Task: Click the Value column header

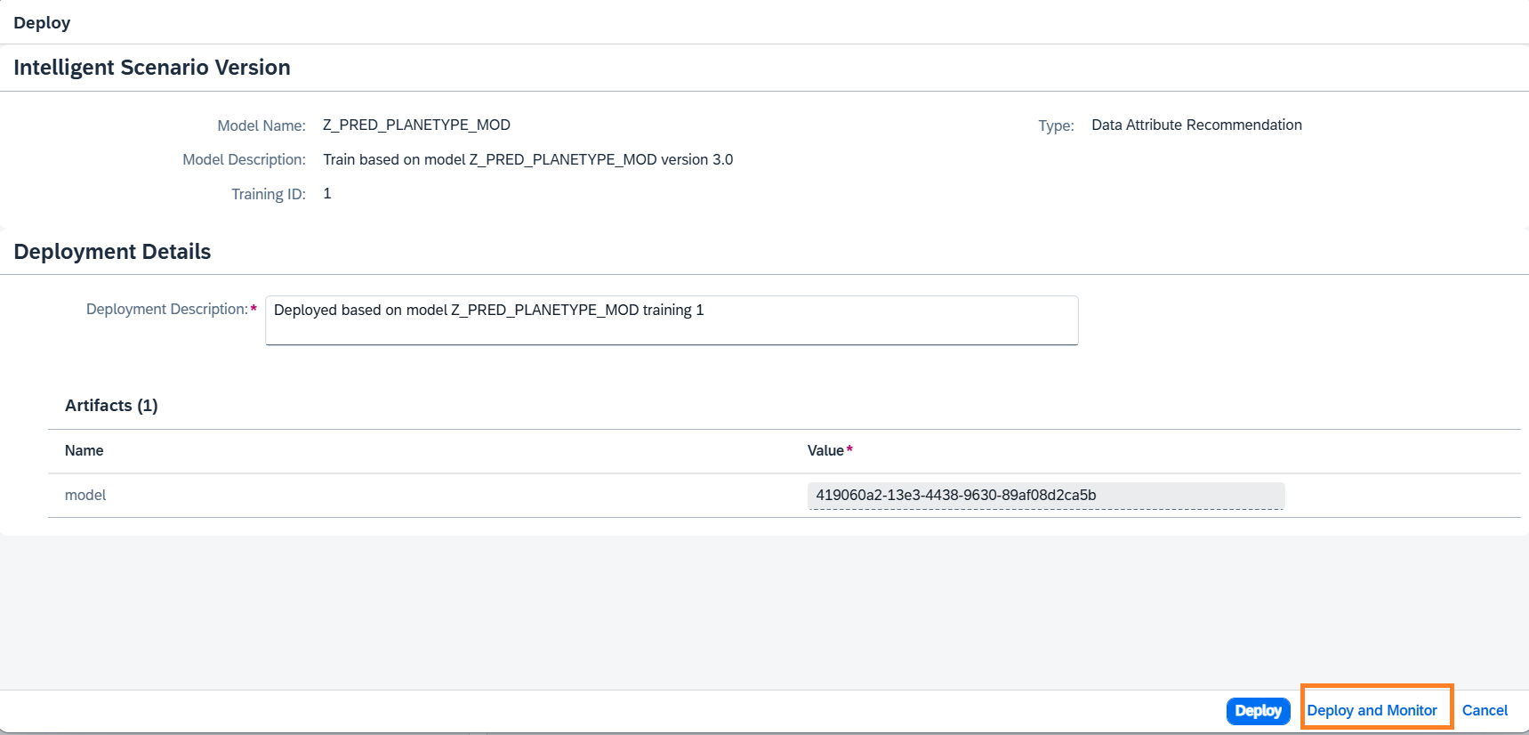Action: pos(825,450)
